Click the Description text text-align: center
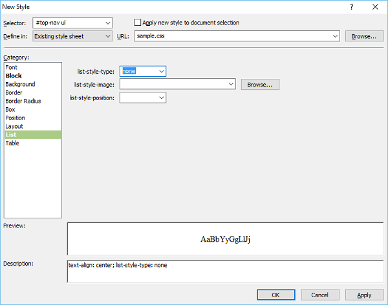This screenshot has width=388, height=305. point(91,265)
